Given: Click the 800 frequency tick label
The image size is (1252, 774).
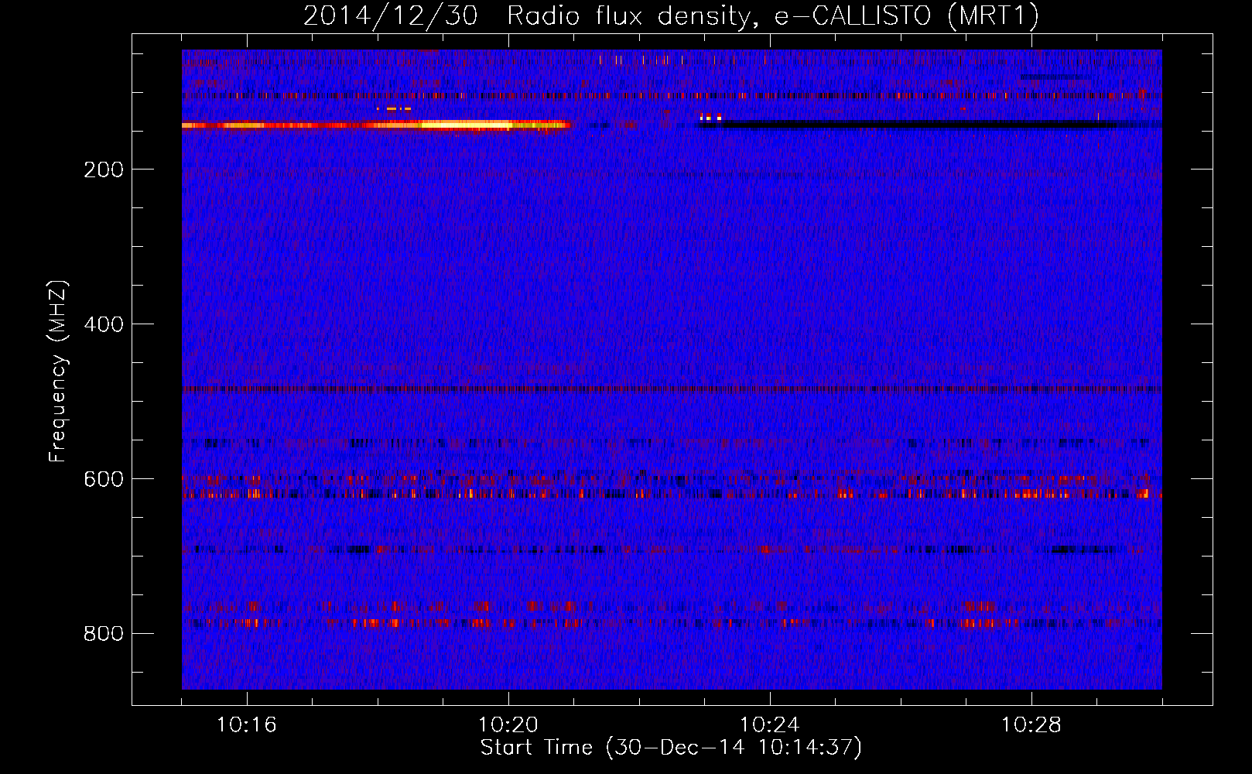Looking at the screenshot, I should [x=104, y=634].
